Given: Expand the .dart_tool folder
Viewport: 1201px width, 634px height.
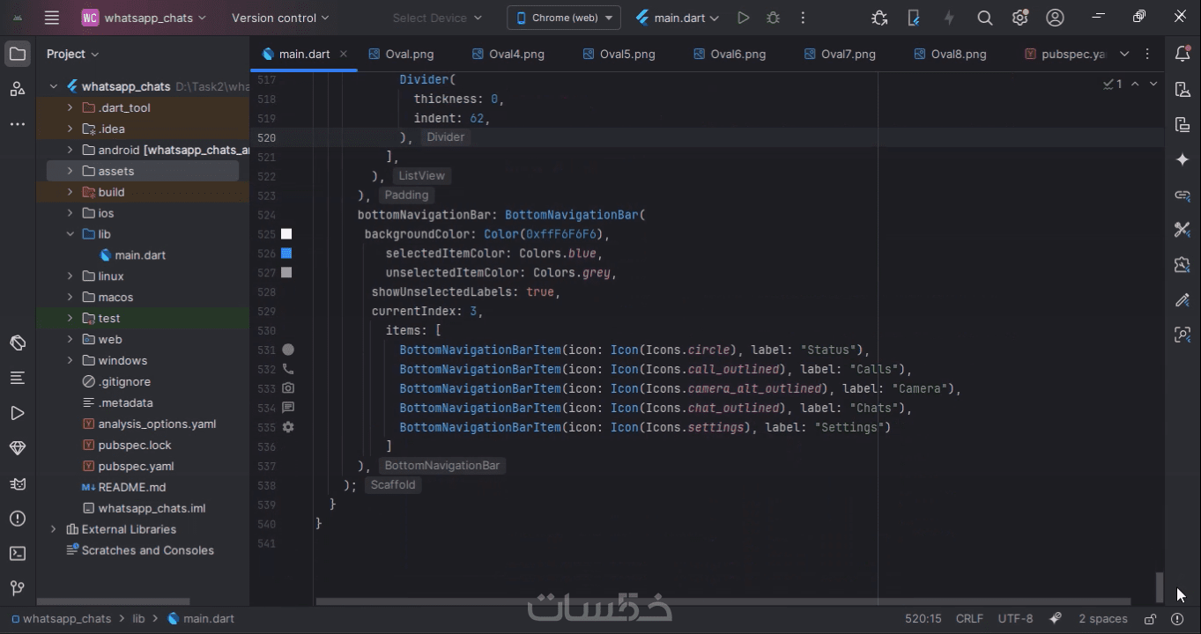Looking at the screenshot, I should click(x=70, y=107).
